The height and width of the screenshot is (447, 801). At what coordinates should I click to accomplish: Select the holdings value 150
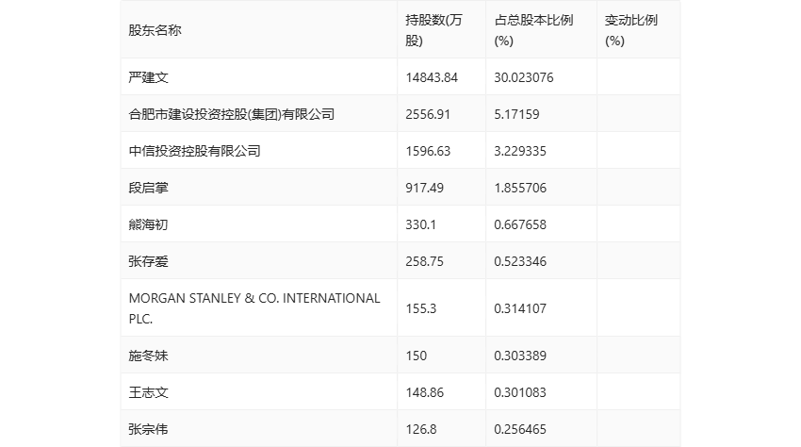click(x=417, y=356)
